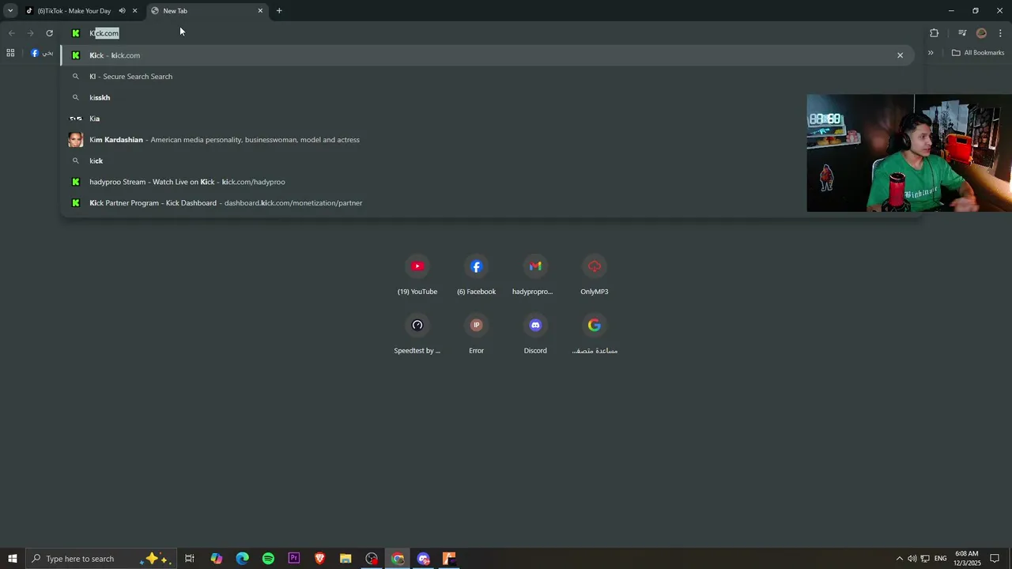The height and width of the screenshot is (569, 1012).
Task: Open the Facebook shortcut tile
Action: (476, 275)
